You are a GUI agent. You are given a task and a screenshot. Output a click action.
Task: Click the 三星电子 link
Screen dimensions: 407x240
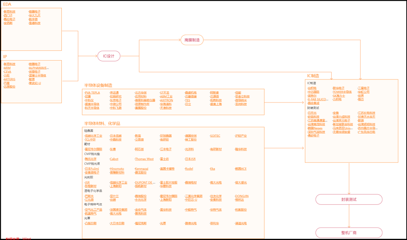(x=364, y=88)
